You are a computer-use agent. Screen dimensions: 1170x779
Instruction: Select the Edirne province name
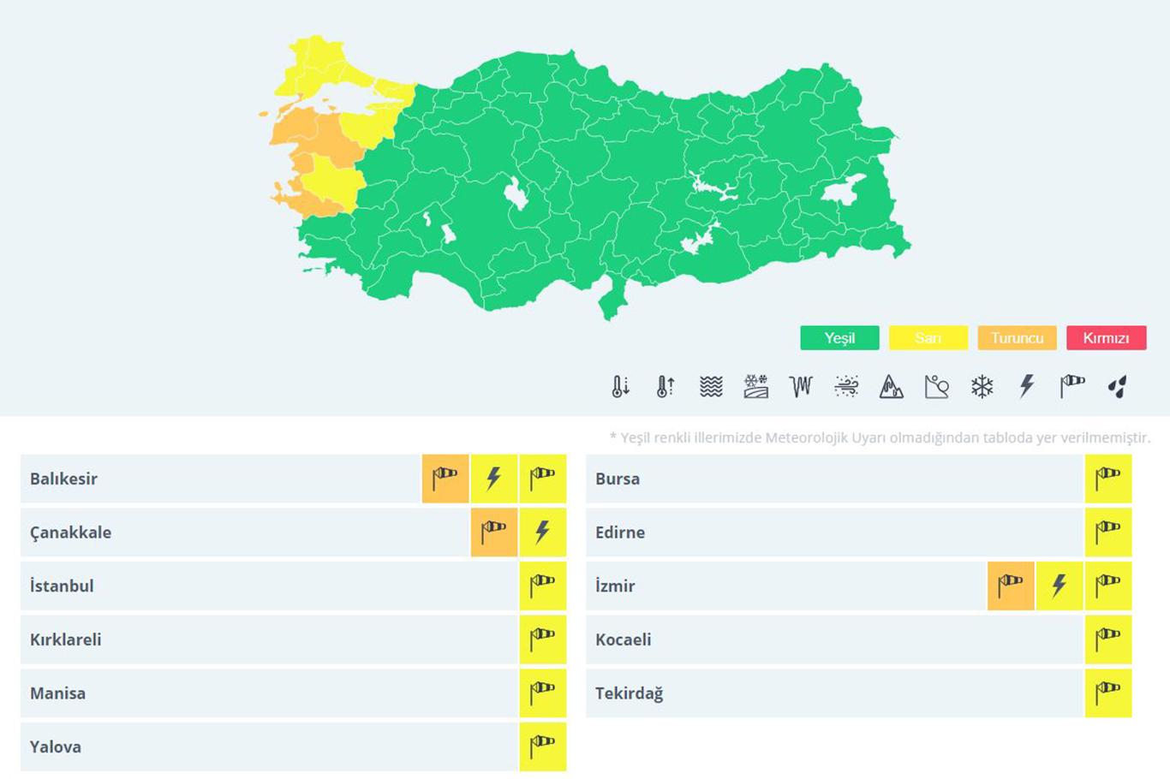(620, 532)
